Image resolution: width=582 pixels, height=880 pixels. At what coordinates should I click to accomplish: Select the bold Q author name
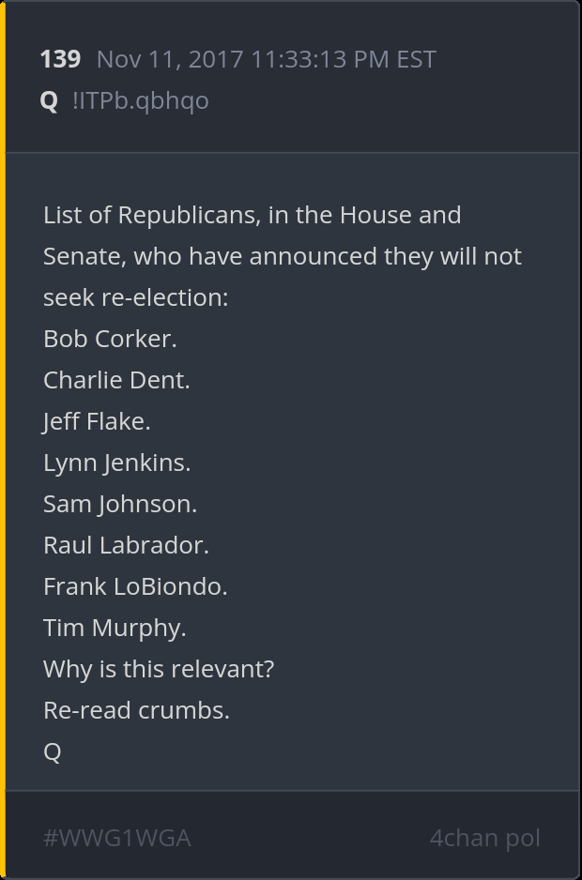(x=50, y=100)
